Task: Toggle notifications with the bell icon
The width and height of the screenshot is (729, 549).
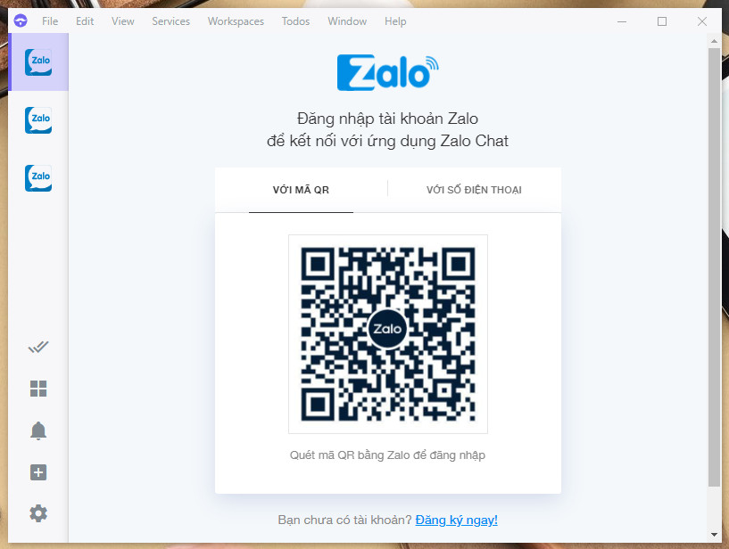Action: tap(38, 430)
